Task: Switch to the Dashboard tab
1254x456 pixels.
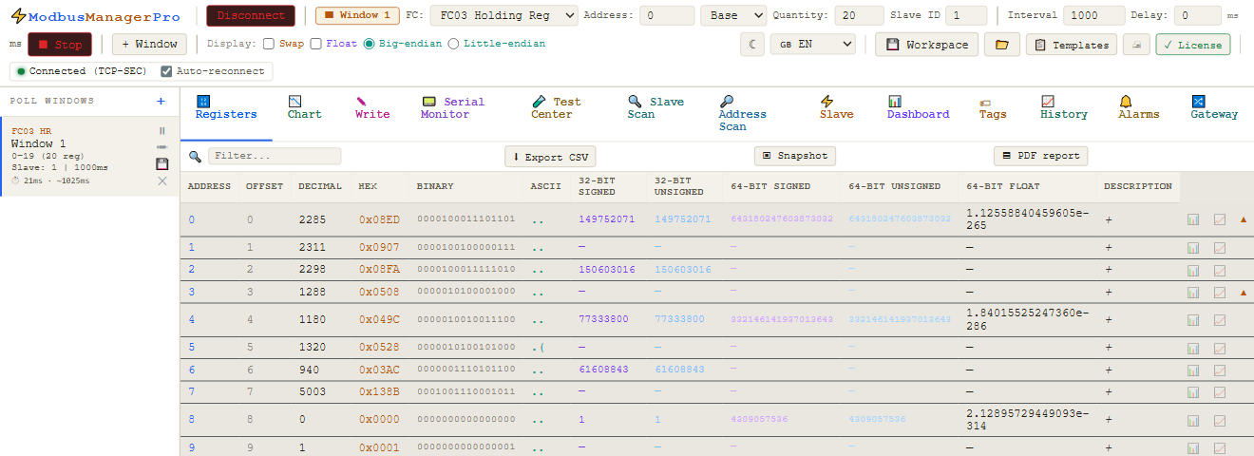Action: click(x=918, y=107)
